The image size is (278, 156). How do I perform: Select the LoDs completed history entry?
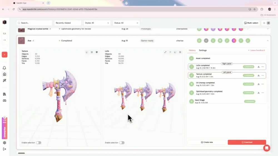pos(227,67)
